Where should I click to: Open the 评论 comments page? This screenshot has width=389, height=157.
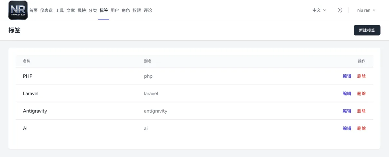(148, 10)
